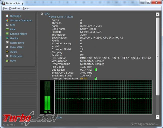The height and width of the screenshot is (128, 163).
Task: Go to Sistema Operativo section
Action: pos(21,21)
